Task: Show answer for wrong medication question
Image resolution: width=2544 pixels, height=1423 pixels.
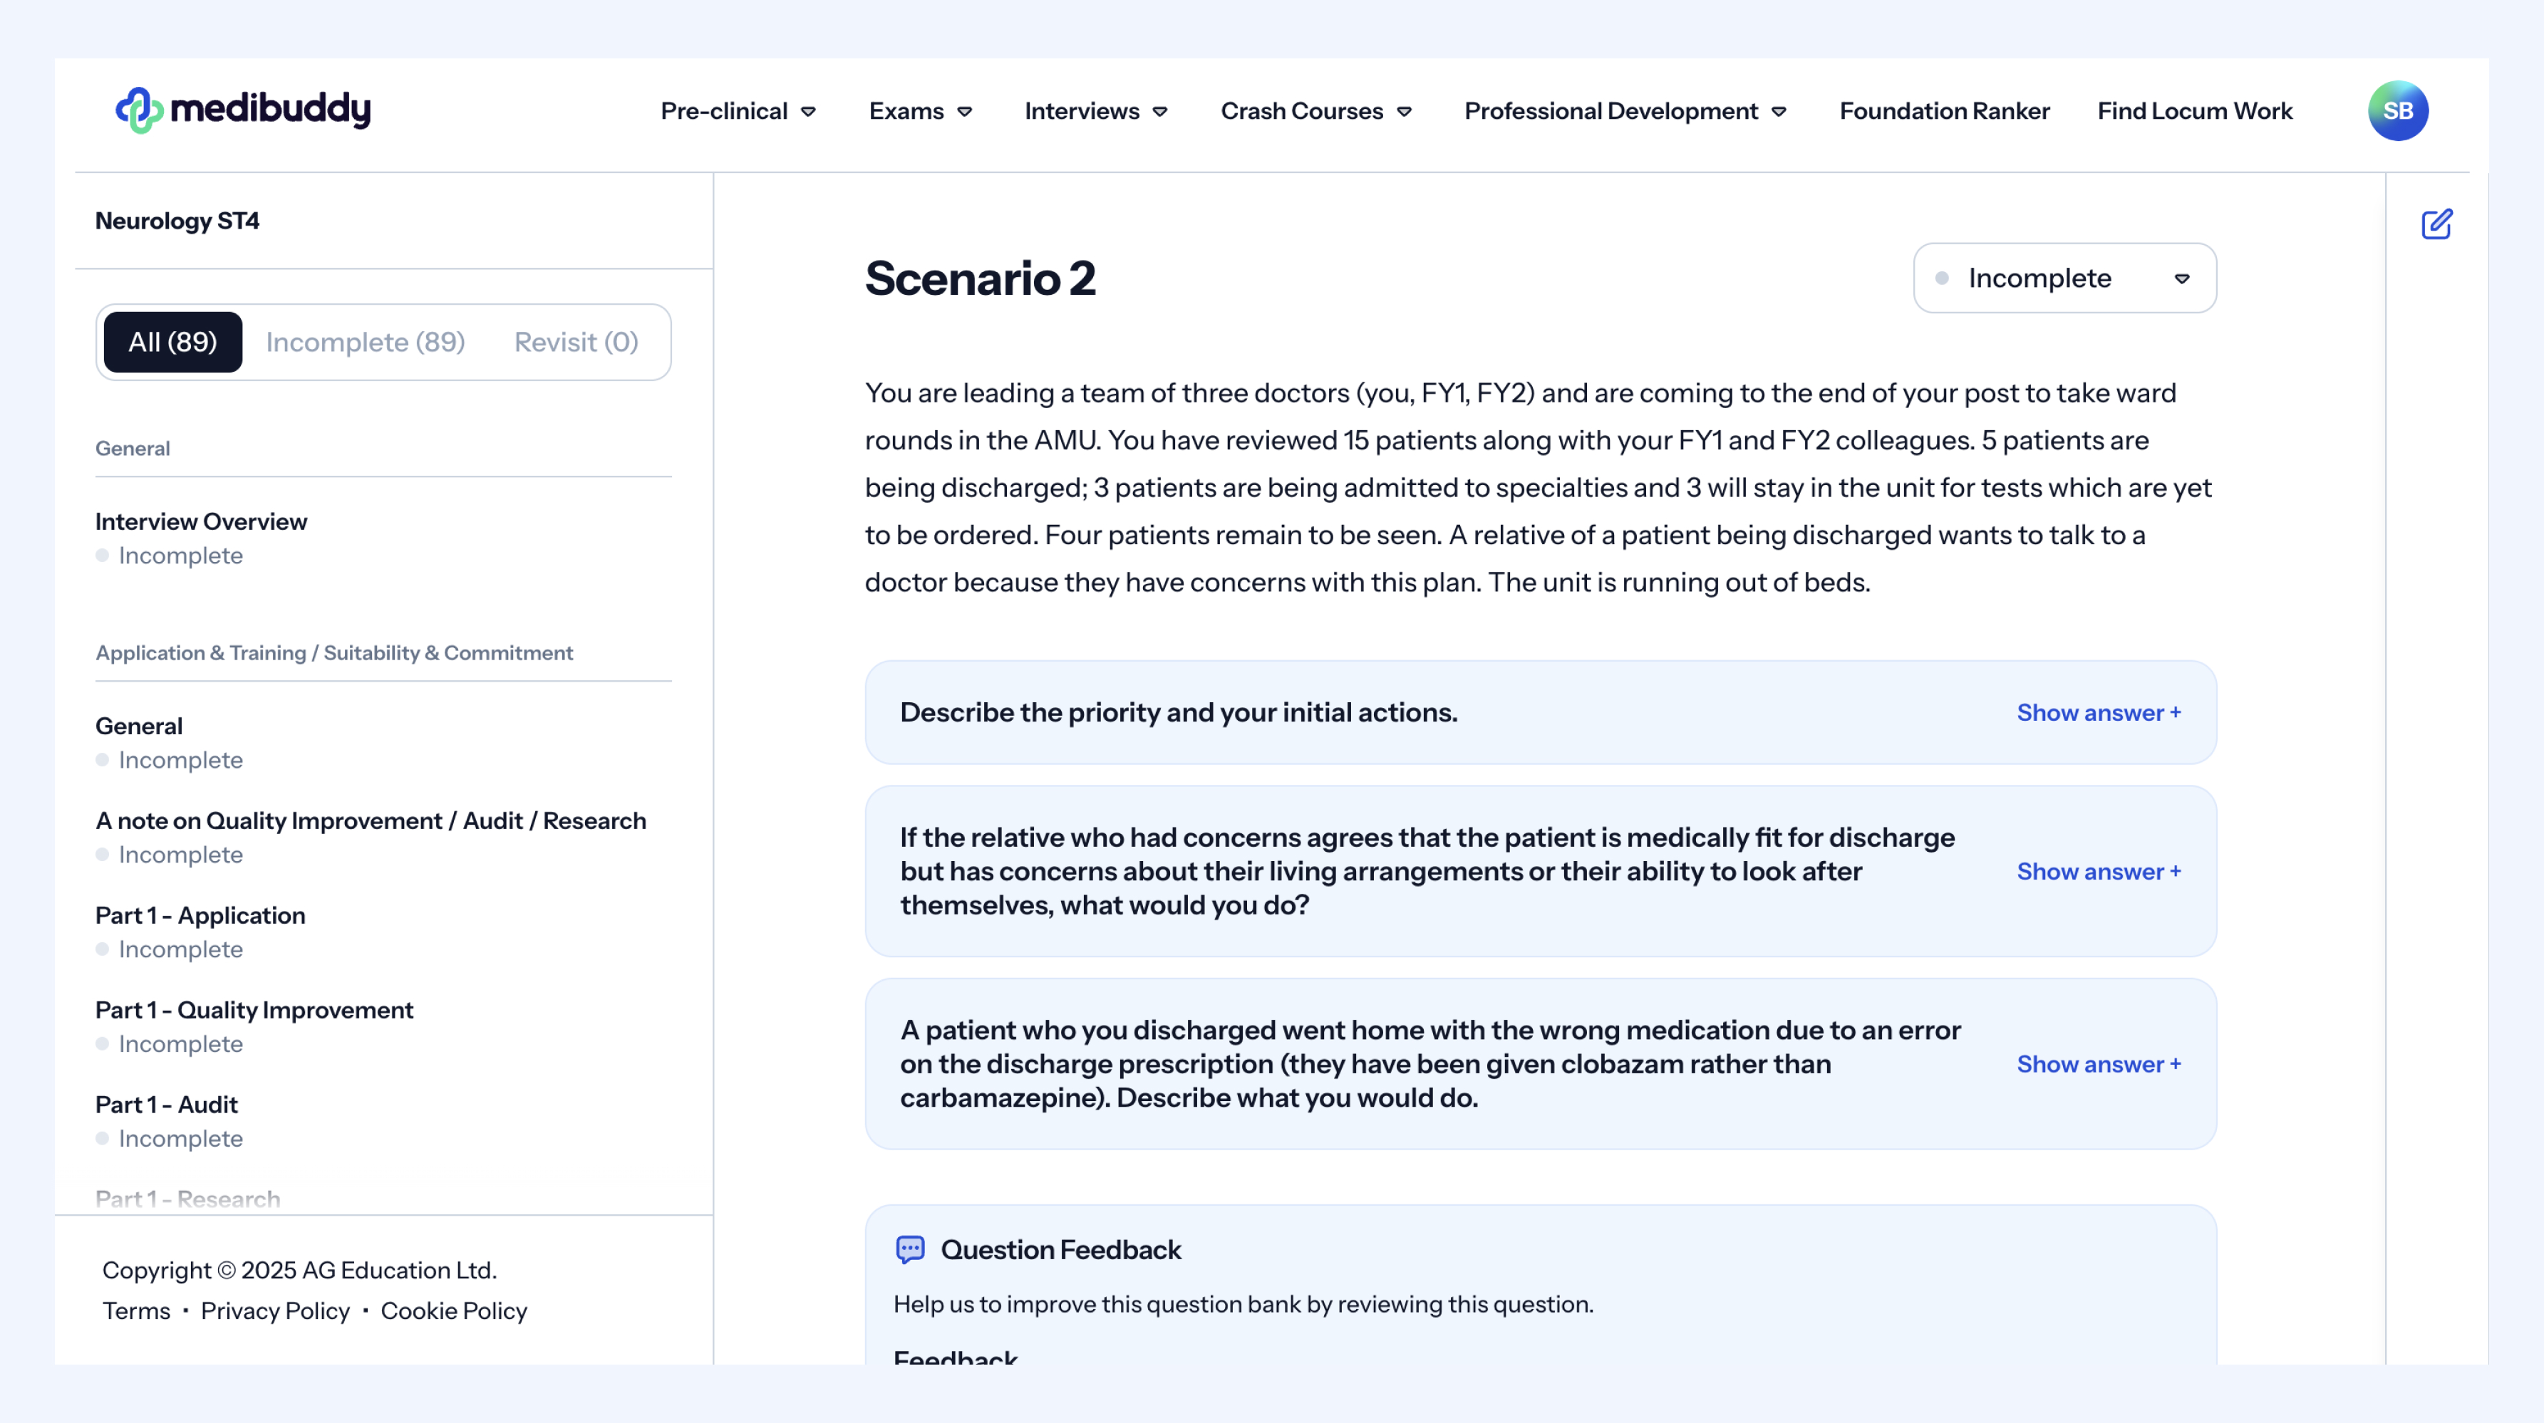Action: tap(2098, 1064)
